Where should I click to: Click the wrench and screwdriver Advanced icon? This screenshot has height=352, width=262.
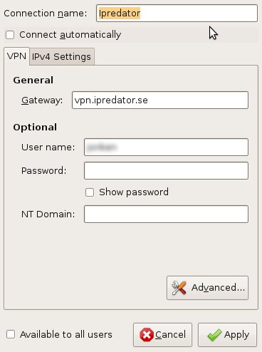179,288
